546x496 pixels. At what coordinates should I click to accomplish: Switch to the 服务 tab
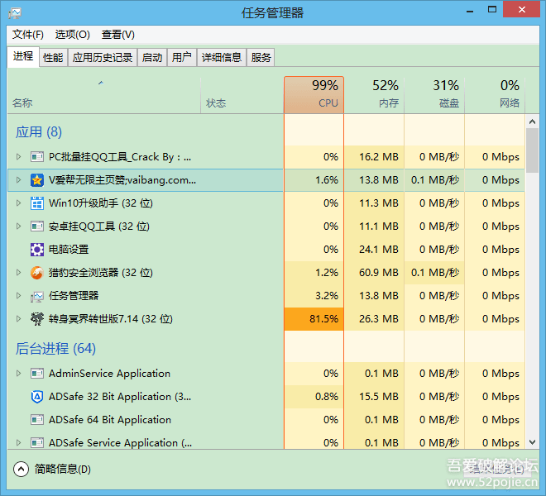[x=261, y=57]
